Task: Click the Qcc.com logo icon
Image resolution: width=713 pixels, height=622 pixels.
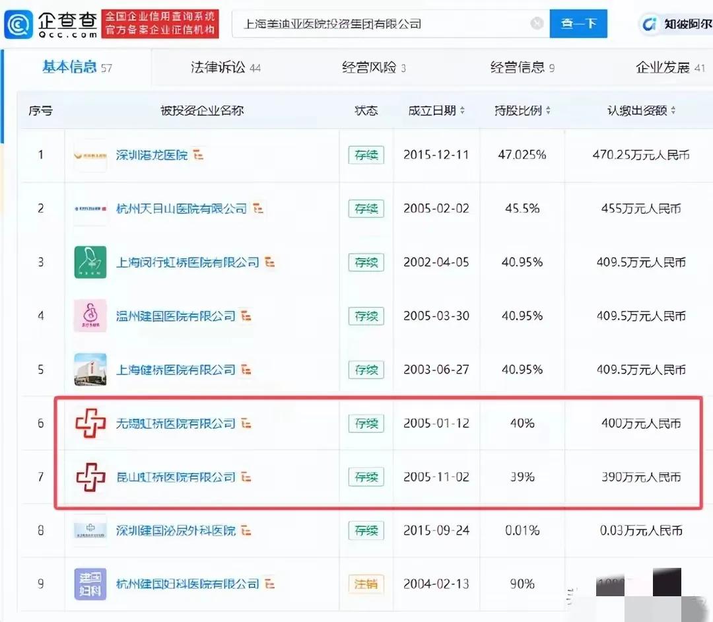Action: 18,24
